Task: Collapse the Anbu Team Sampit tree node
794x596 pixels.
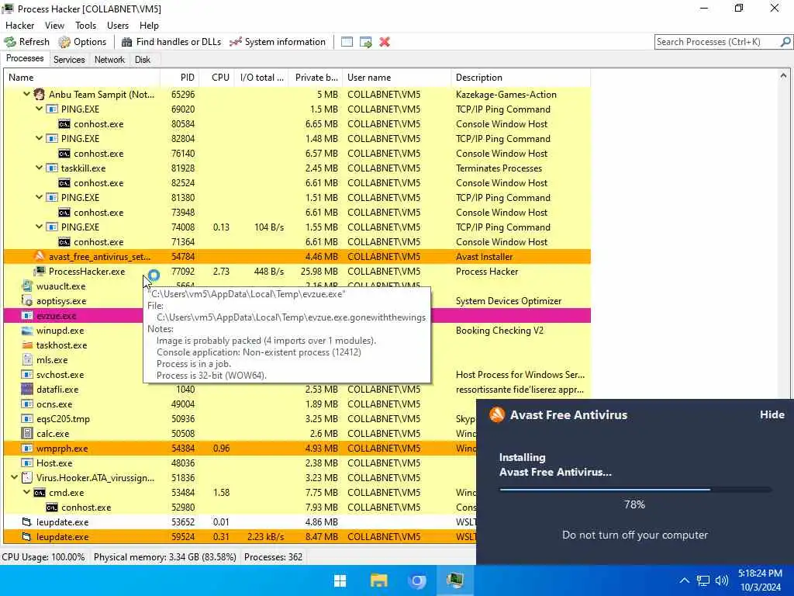Action: [x=26, y=94]
